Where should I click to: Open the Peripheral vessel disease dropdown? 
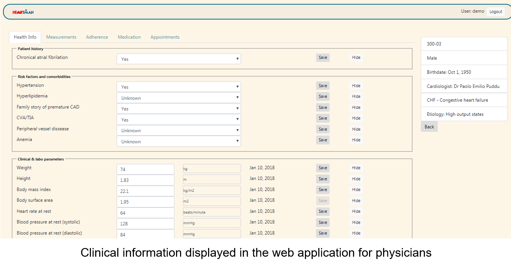click(179, 131)
